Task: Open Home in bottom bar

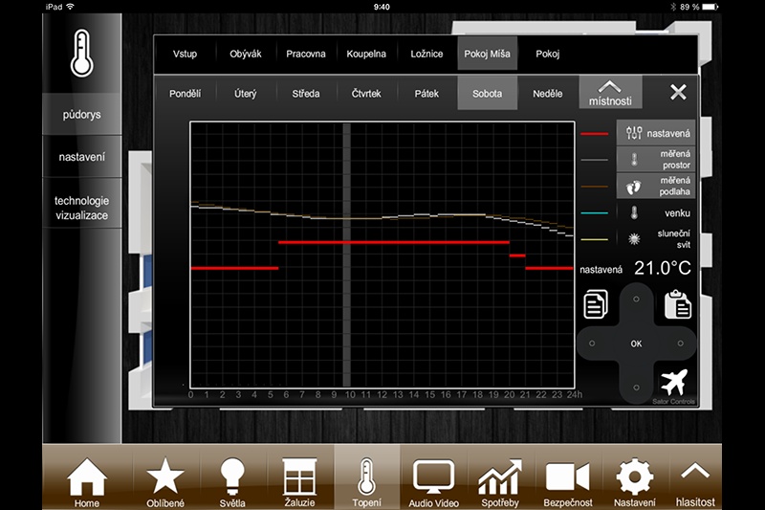Action: [87, 482]
